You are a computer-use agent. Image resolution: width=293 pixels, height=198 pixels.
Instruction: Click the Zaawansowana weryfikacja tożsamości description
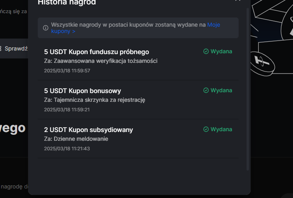tap(101, 61)
